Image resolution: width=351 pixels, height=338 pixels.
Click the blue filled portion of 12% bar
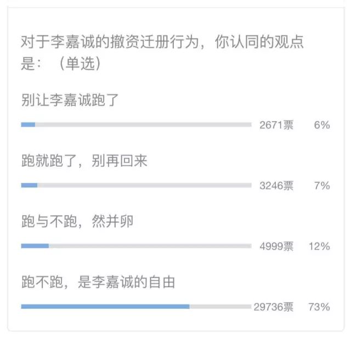tap(35, 246)
